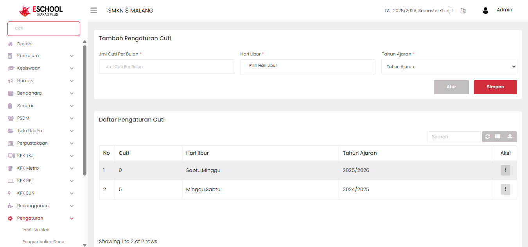Click the red Simpan button
This screenshot has height=247, width=528.
496,87
